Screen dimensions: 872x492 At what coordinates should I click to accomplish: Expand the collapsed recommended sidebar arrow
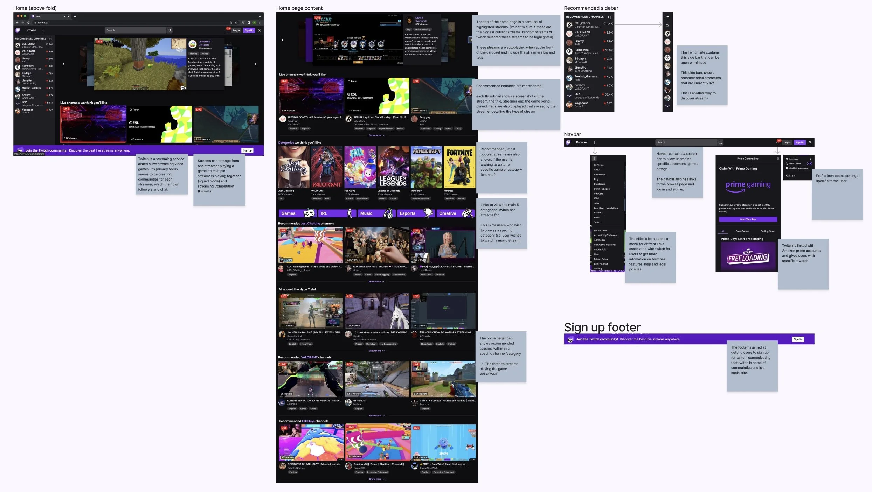click(667, 17)
